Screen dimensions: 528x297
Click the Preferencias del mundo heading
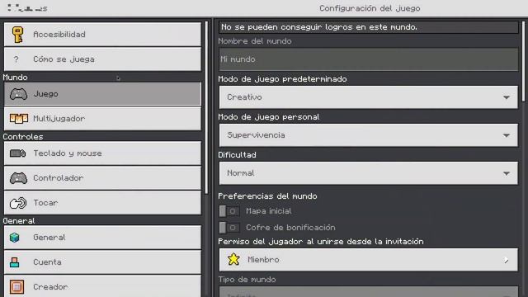[x=267, y=196]
